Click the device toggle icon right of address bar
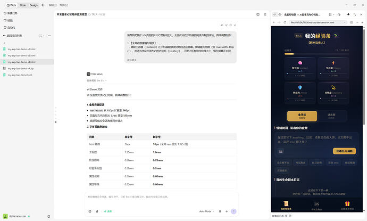This screenshot has height=221, width=367. [x=352, y=22]
